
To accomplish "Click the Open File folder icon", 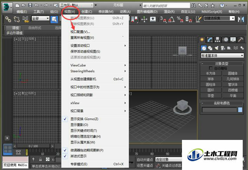I will (x=24, y=5).
